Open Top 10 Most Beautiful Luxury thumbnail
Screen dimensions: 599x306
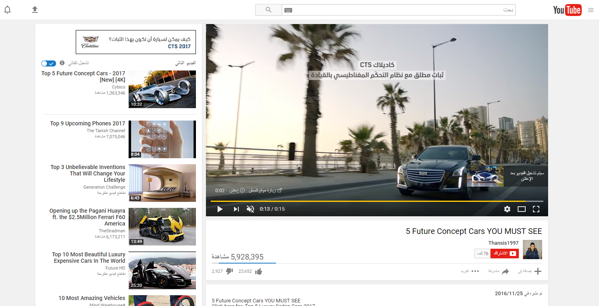pos(162,270)
